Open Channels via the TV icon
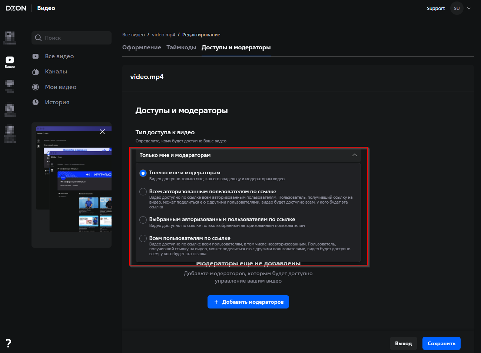The width and height of the screenshot is (481, 353). coord(36,72)
